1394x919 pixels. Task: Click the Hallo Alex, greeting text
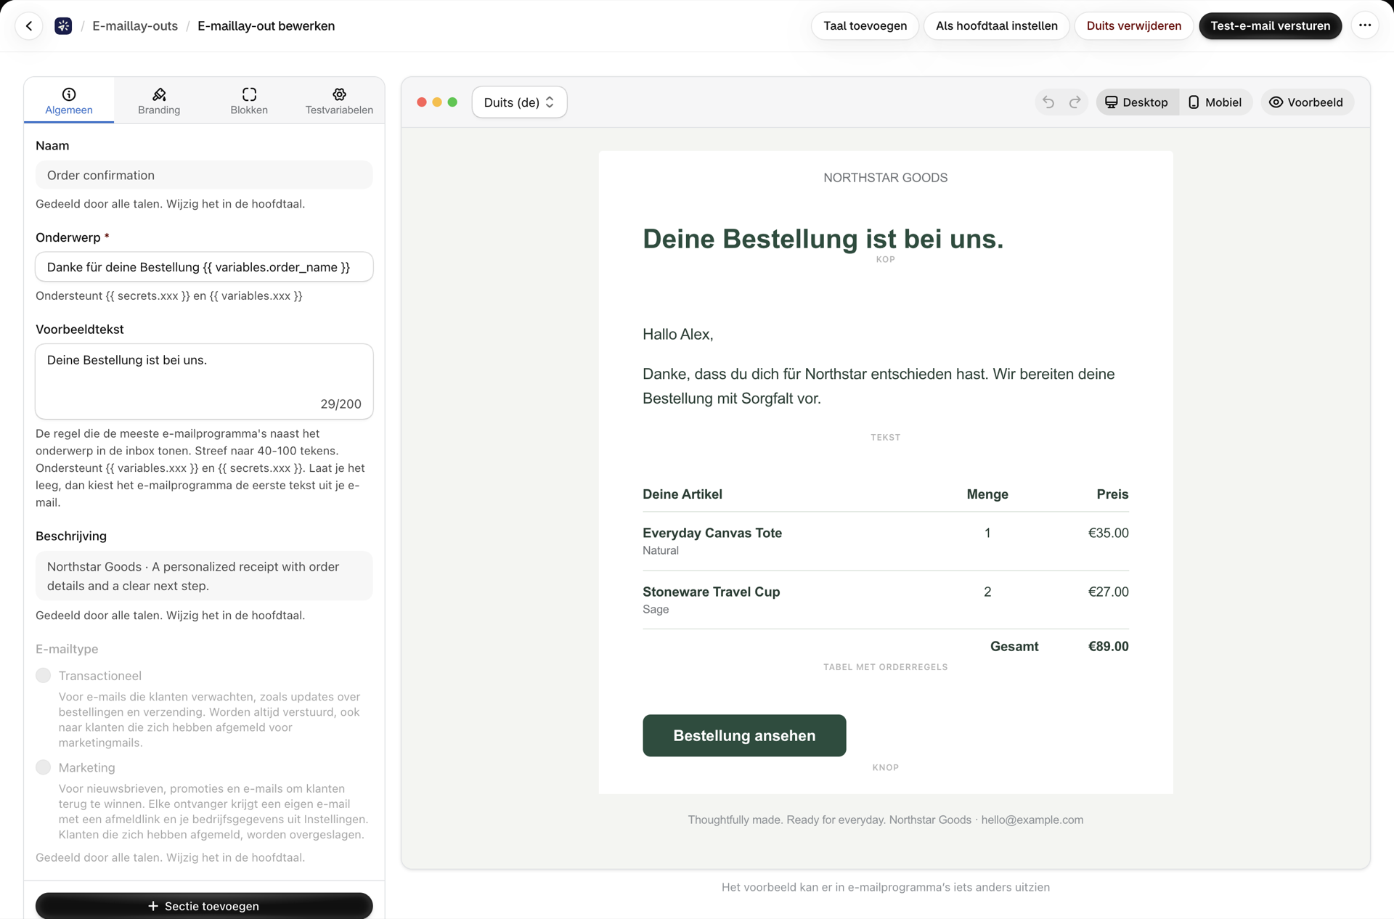(x=677, y=335)
